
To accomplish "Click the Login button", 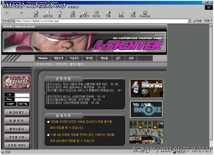I will 10,104.
